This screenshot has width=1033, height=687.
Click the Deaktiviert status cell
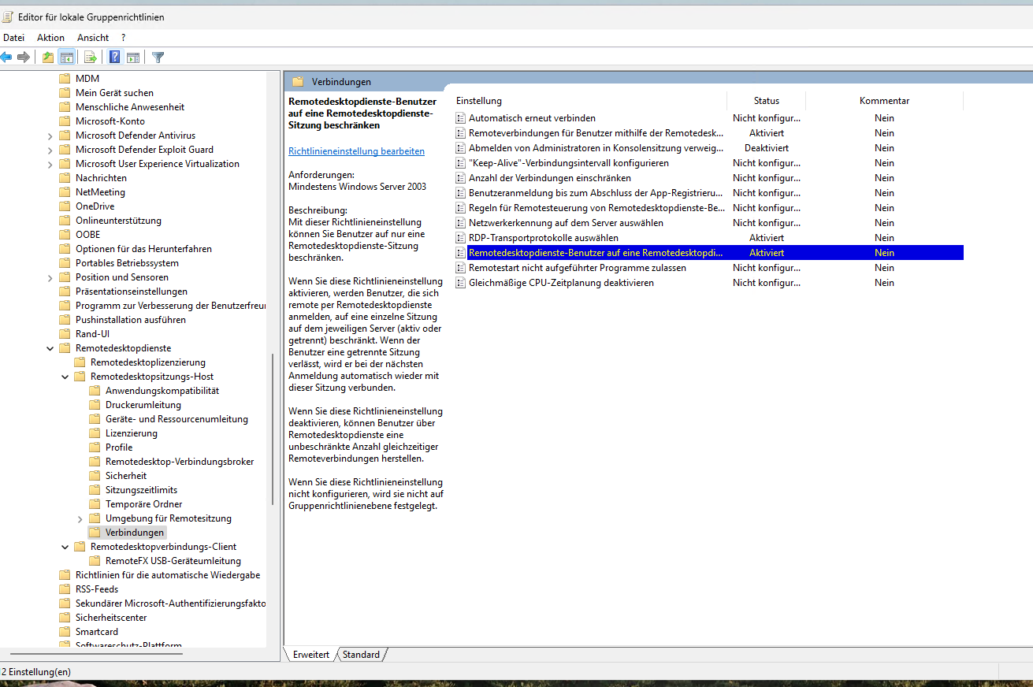click(767, 148)
